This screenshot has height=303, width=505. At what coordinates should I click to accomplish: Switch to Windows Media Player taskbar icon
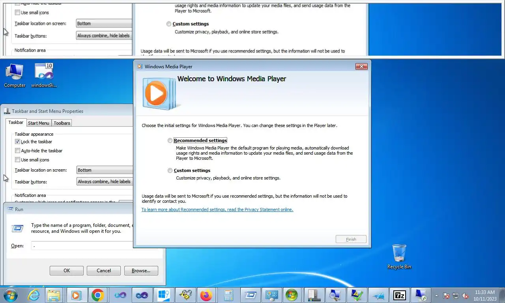[x=77, y=295]
